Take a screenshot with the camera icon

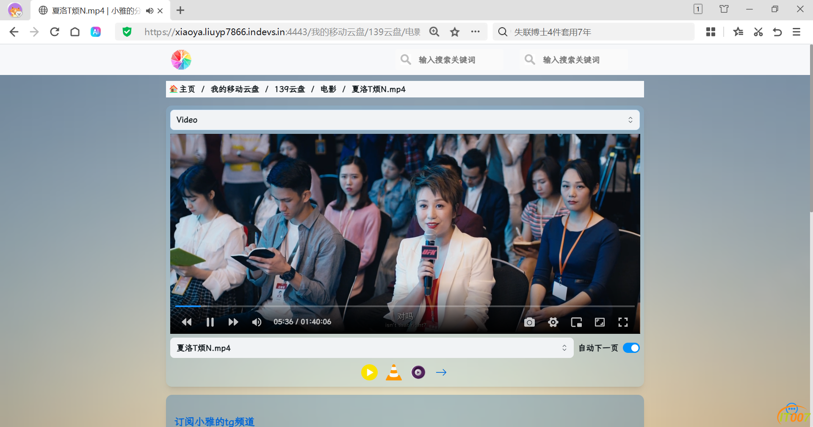[529, 322]
